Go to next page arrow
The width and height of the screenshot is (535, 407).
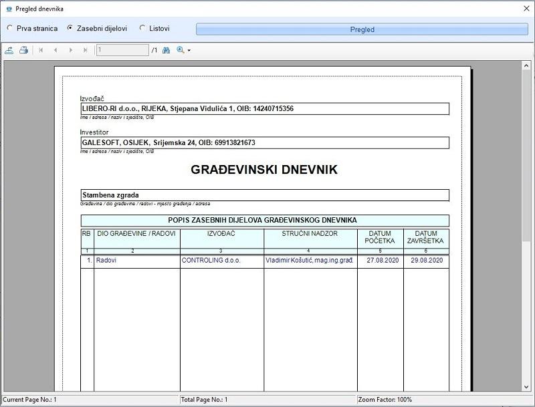click(x=70, y=50)
